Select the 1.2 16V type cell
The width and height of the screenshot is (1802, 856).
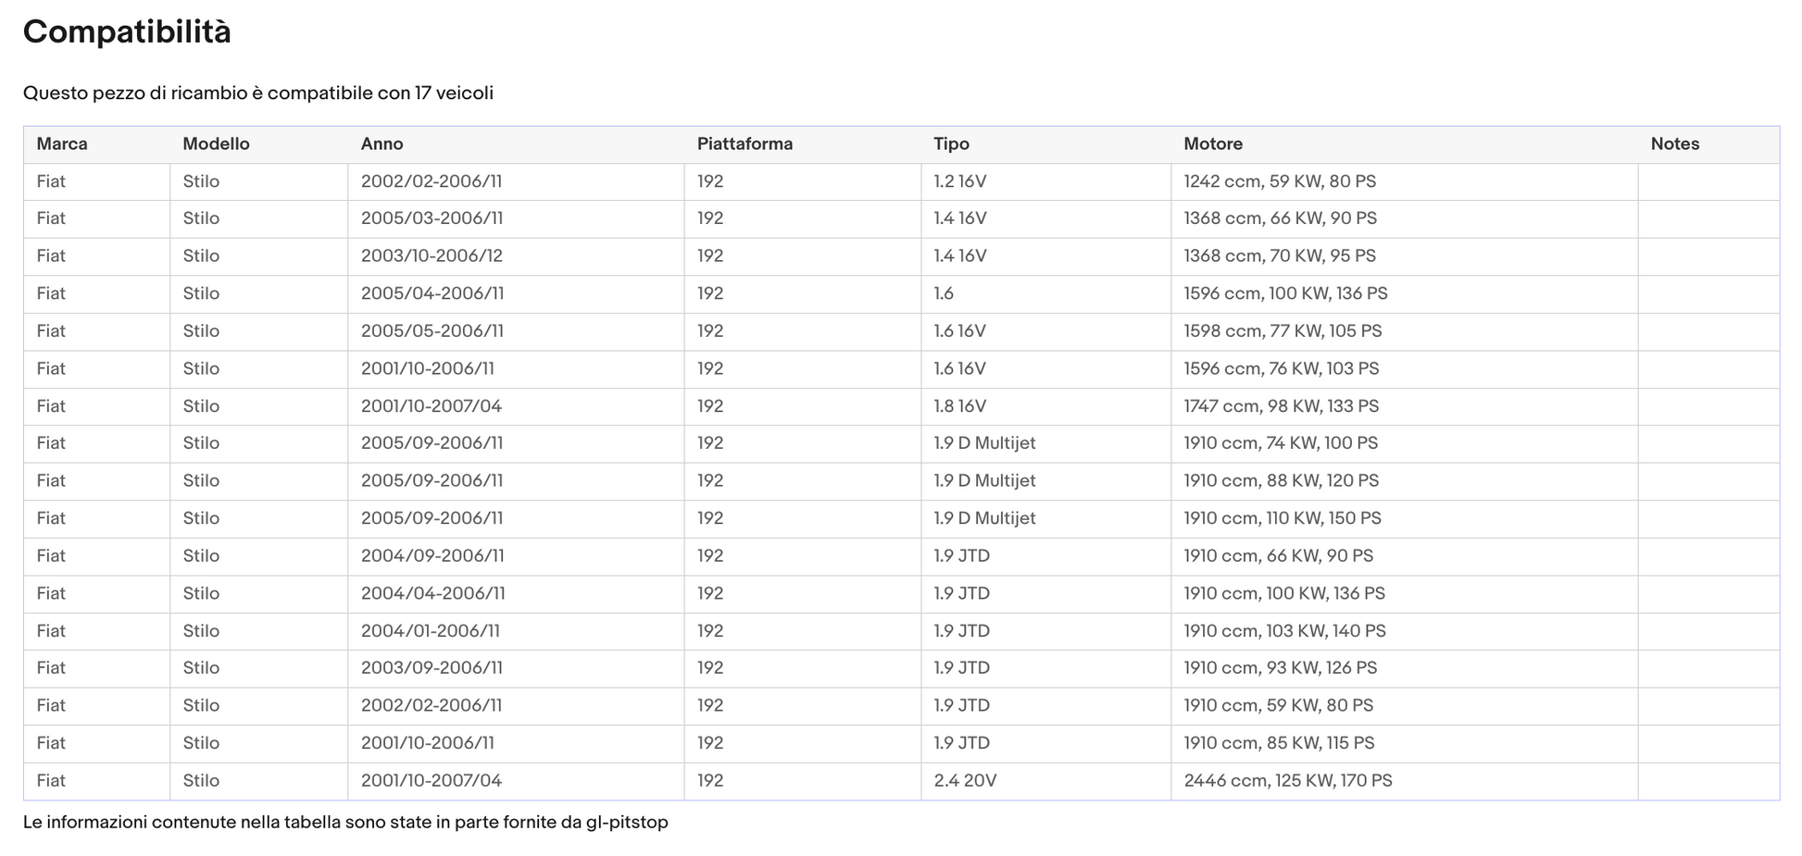959,181
